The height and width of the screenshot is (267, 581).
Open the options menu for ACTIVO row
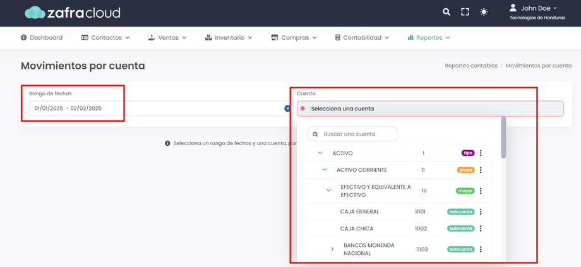click(481, 153)
